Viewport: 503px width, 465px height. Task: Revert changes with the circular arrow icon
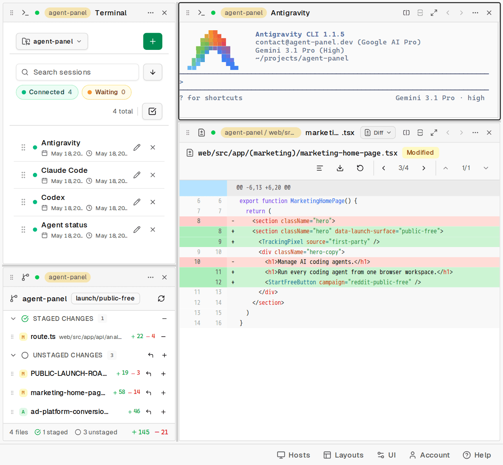point(360,168)
